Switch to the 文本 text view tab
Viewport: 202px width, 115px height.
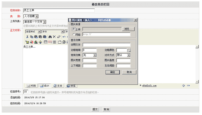pyautogui.click(x=58, y=86)
